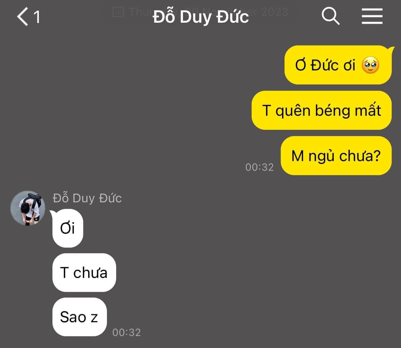The height and width of the screenshot is (348, 401).
Task: Tap the 00:32 timestamp beside 'Sao z'
Action: (126, 332)
